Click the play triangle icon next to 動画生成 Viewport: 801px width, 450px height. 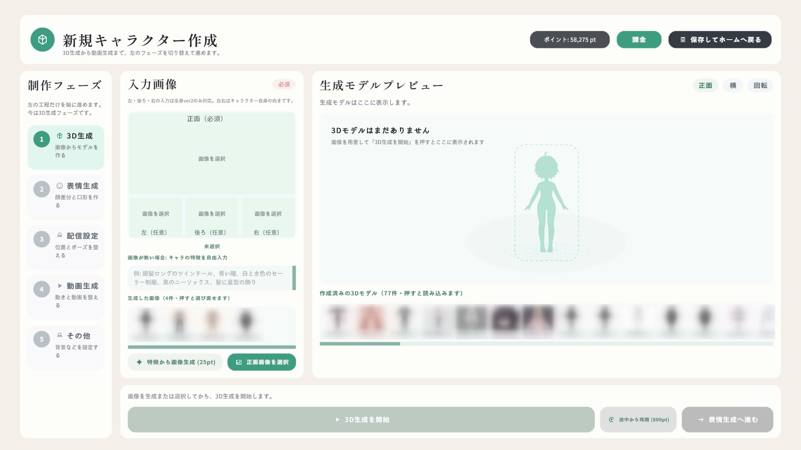click(60, 286)
